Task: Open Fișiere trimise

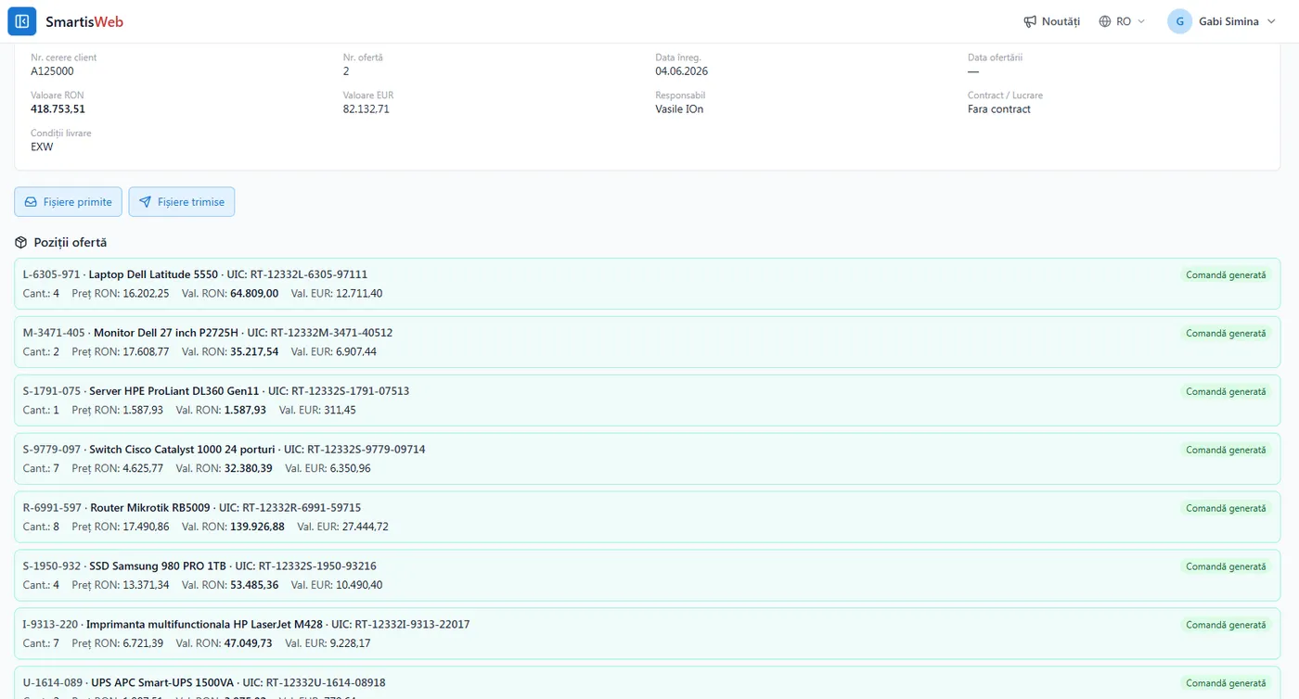Action: tap(182, 202)
